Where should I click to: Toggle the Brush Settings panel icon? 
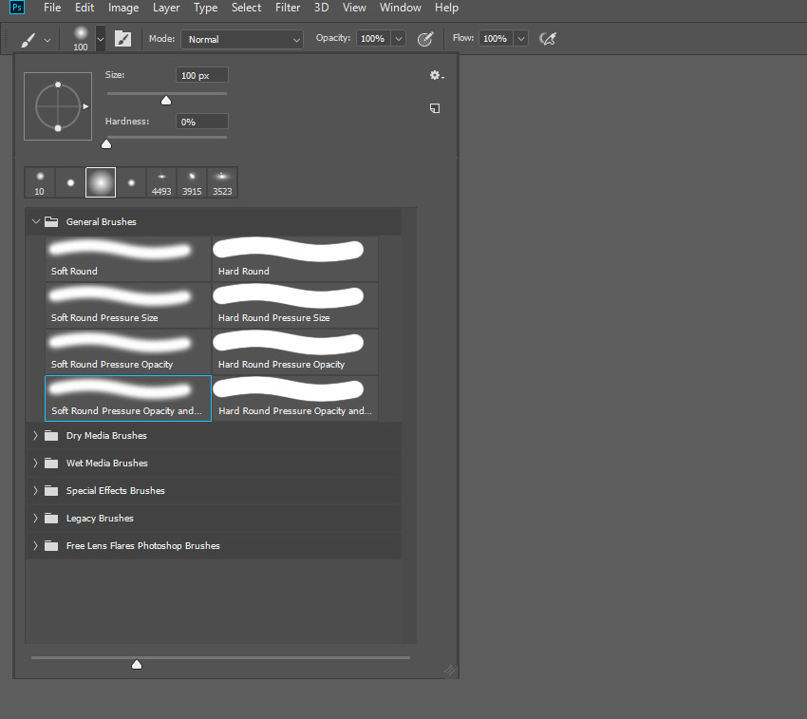(x=123, y=39)
